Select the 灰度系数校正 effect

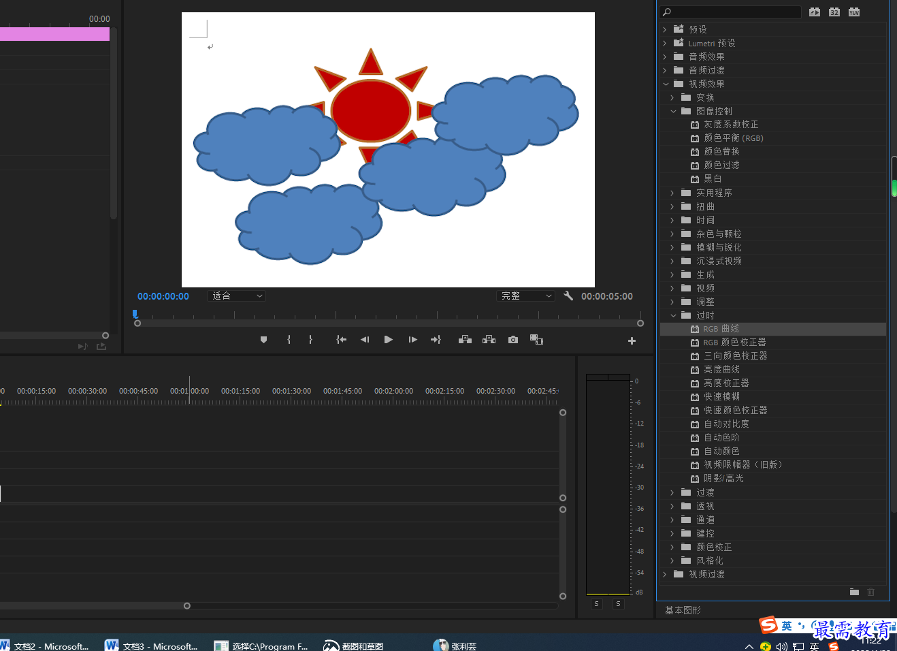pos(731,125)
